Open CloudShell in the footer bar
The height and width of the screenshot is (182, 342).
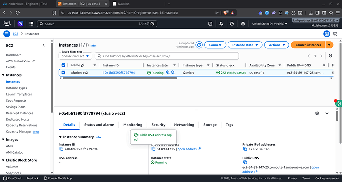click(12, 178)
